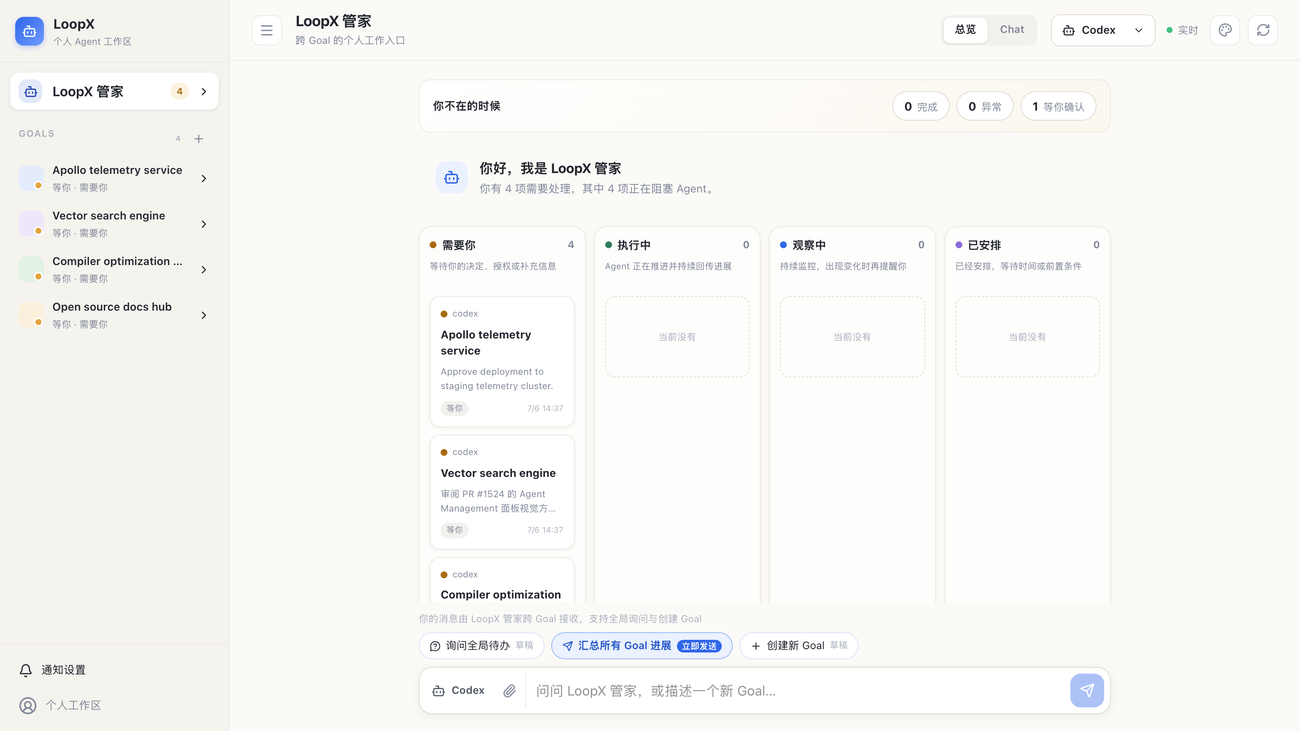Click 汇总所有 Goal 进展 suggestion
Screen dimensions: 1300x731
click(642, 646)
